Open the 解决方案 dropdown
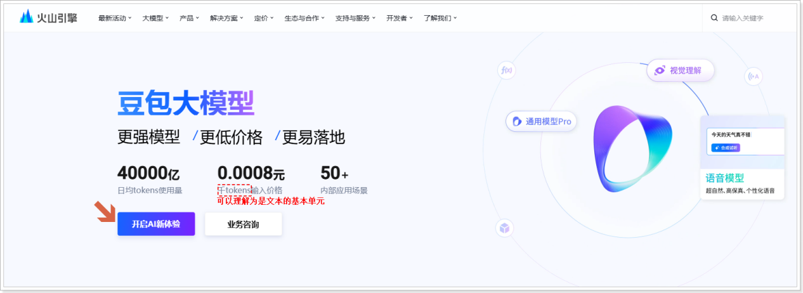 point(226,18)
